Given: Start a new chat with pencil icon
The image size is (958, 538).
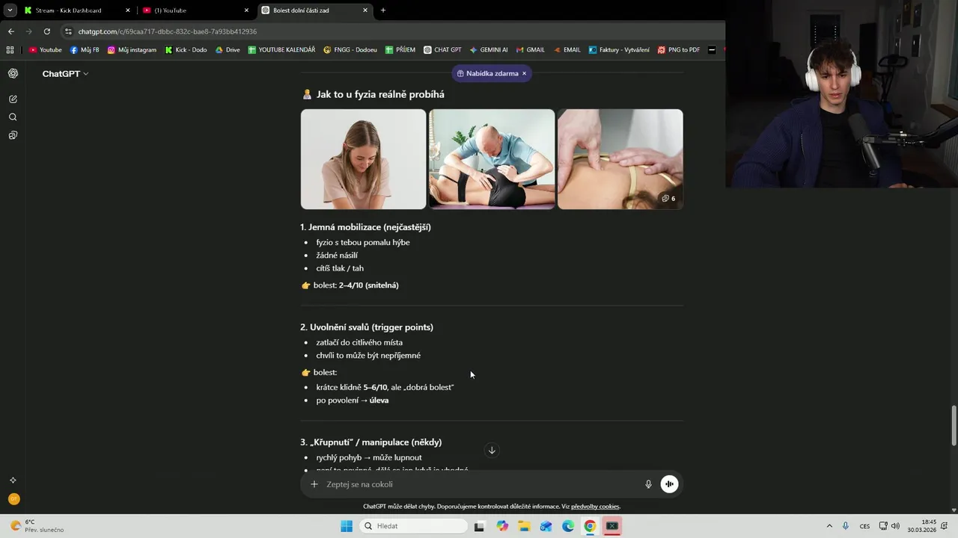Looking at the screenshot, I should 13,99.
